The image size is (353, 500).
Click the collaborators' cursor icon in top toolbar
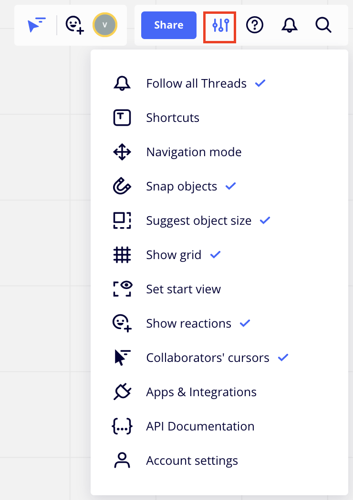[36, 25]
